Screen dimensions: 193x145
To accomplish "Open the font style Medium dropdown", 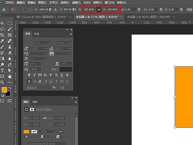I will pos(70,43).
